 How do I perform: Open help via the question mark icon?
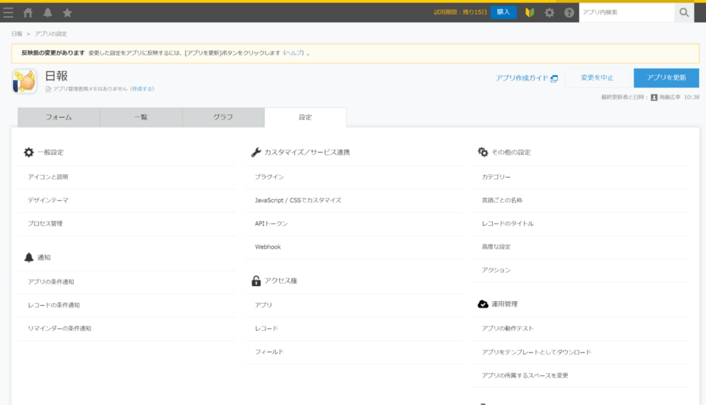568,12
